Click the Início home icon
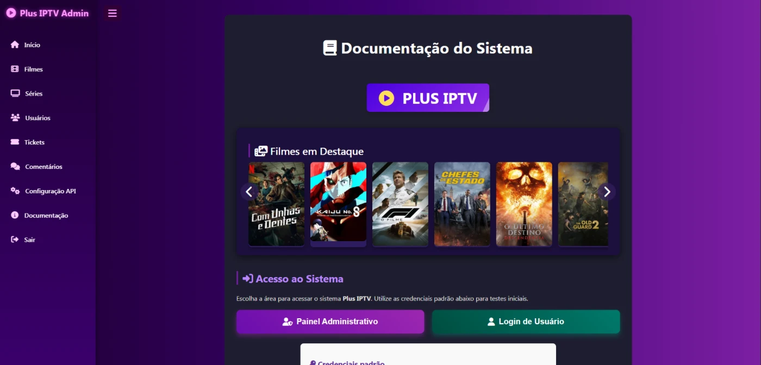The height and width of the screenshot is (365, 761). (15, 45)
